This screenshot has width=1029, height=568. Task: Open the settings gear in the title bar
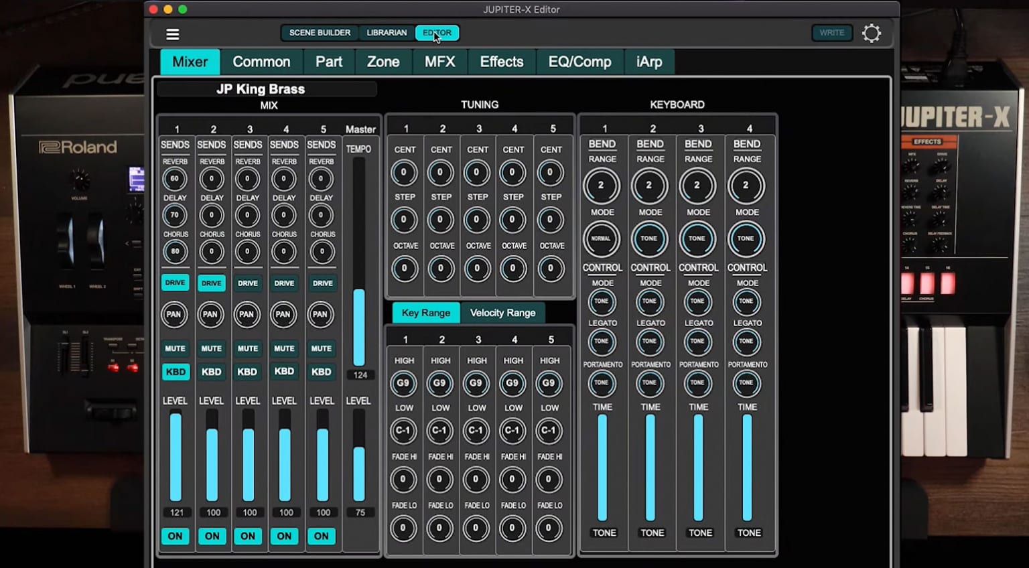tap(872, 32)
